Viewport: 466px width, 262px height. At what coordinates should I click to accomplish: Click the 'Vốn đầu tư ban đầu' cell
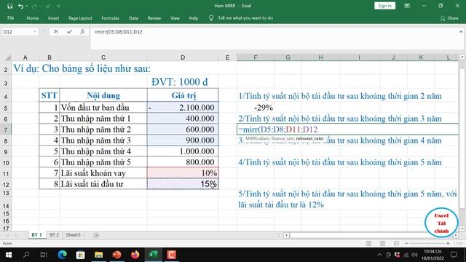point(103,108)
